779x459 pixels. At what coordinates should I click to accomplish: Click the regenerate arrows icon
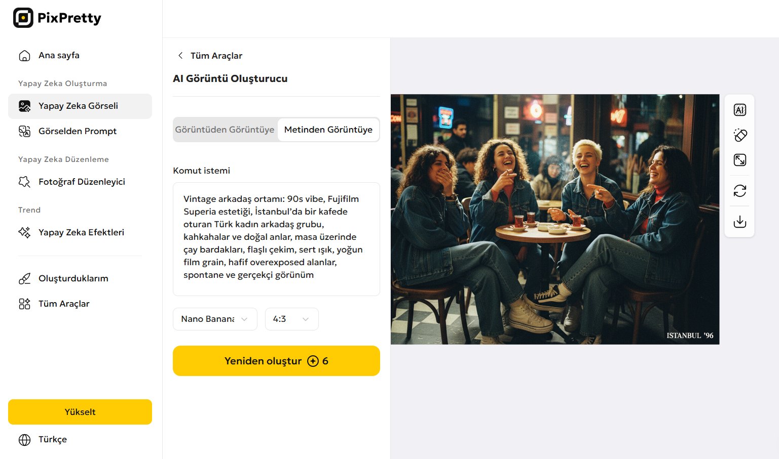(x=739, y=191)
